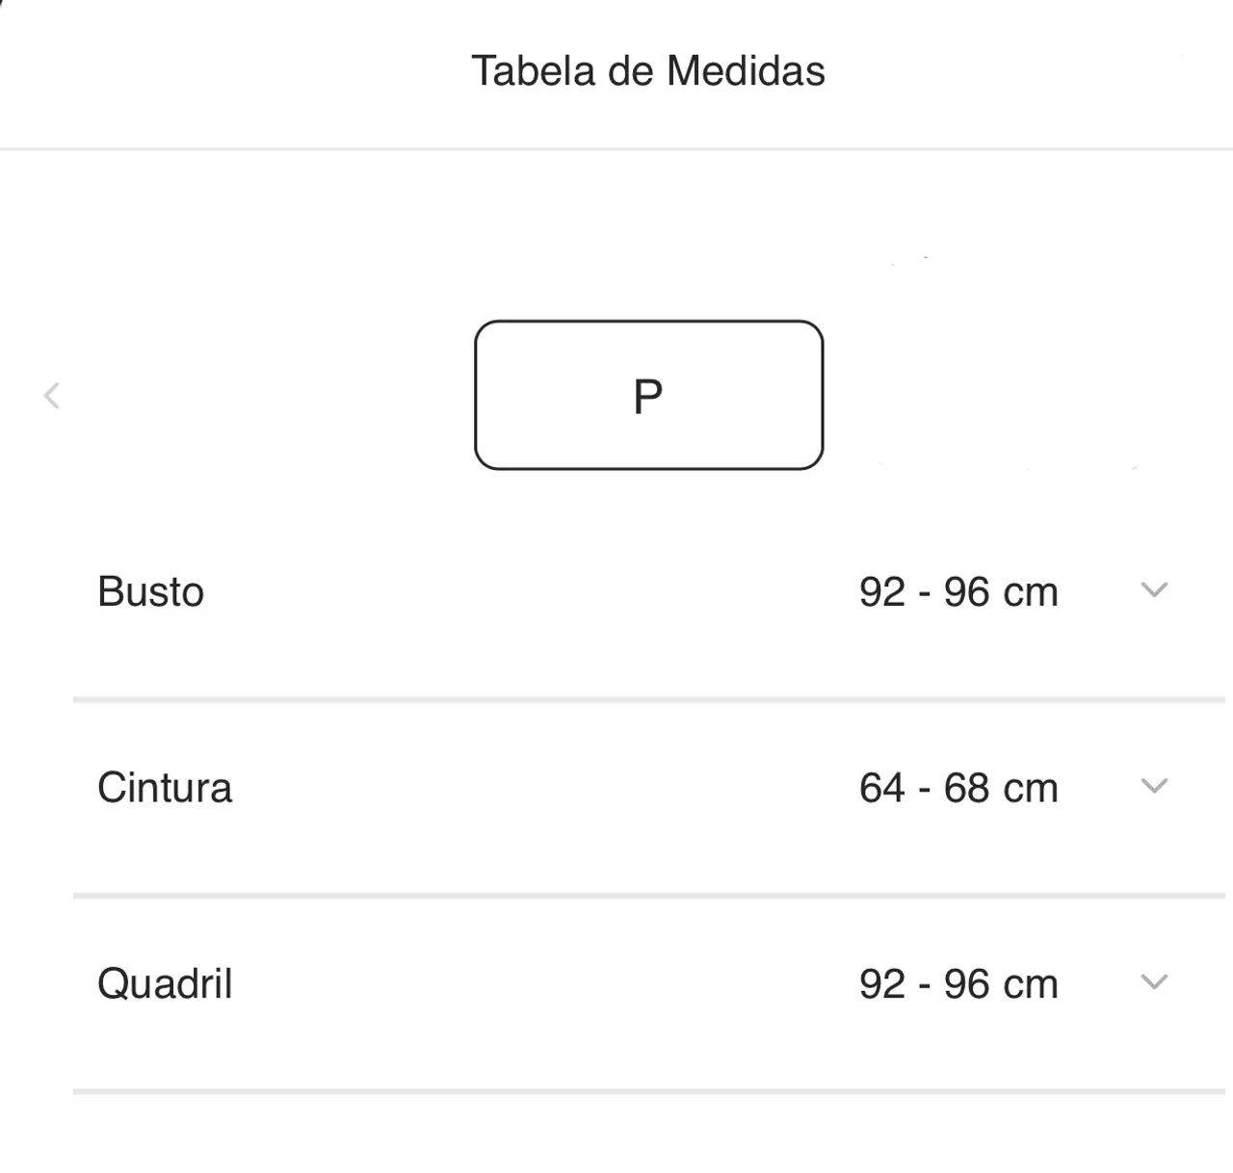
Task: Click the Tabela de Medidas title
Action: pos(648,70)
